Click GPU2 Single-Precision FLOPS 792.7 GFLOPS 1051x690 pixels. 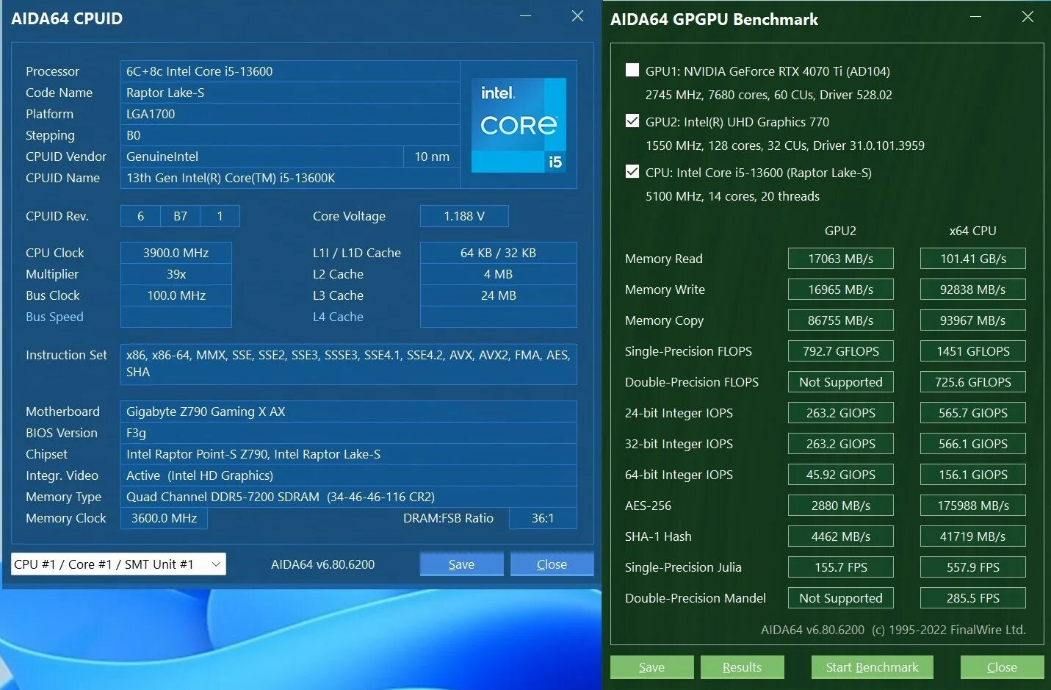point(840,351)
